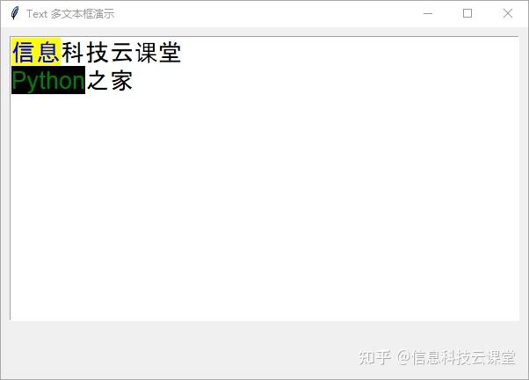529x380 pixels.
Task: Maximize the Text demo window
Action: pos(467,13)
